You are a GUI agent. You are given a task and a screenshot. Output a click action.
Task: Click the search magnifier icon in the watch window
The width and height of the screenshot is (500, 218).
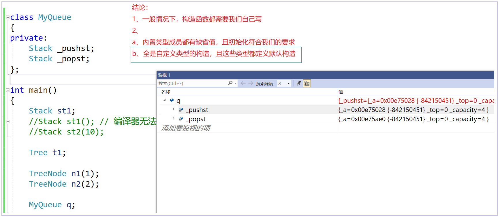point(230,83)
